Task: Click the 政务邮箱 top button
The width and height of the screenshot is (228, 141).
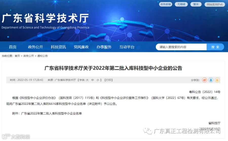Action: [x=166, y=4]
